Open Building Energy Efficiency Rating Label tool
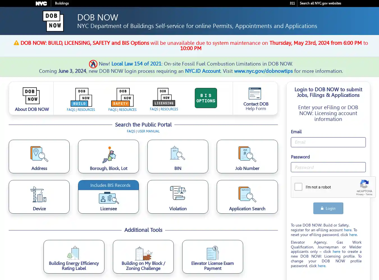This screenshot has height=280, width=379. (74, 257)
